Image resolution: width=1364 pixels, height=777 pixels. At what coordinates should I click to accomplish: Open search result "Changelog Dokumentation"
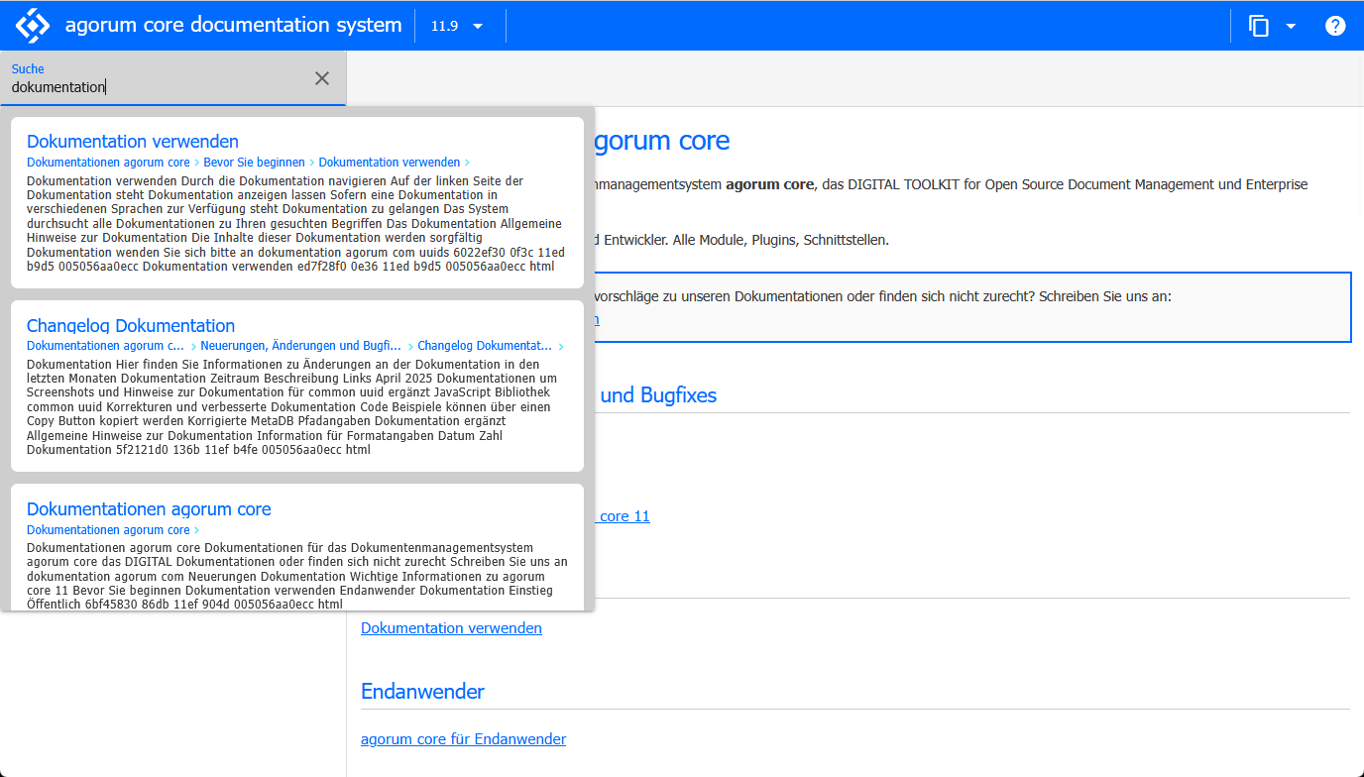tap(131, 325)
